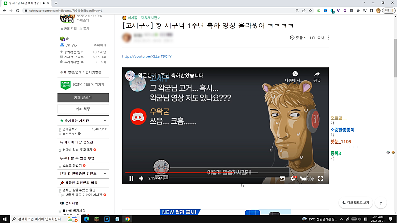397x223 pixels.
Task: Go back with the browser back arrow
Action: pos(4,11)
